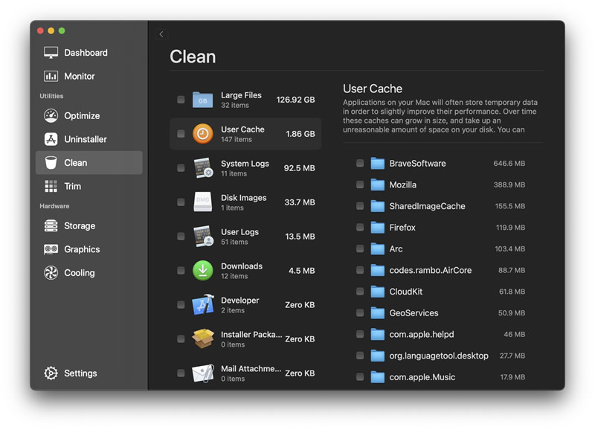This screenshot has height=430, width=595.
Task: Click the Large Files GB folder icon
Action: pyautogui.click(x=202, y=100)
